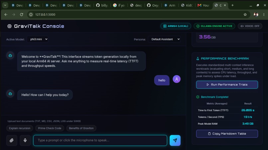This screenshot has width=268, height=150.
Task: Switch to the Google 'if yo' tab
Action: tap(119, 5)
